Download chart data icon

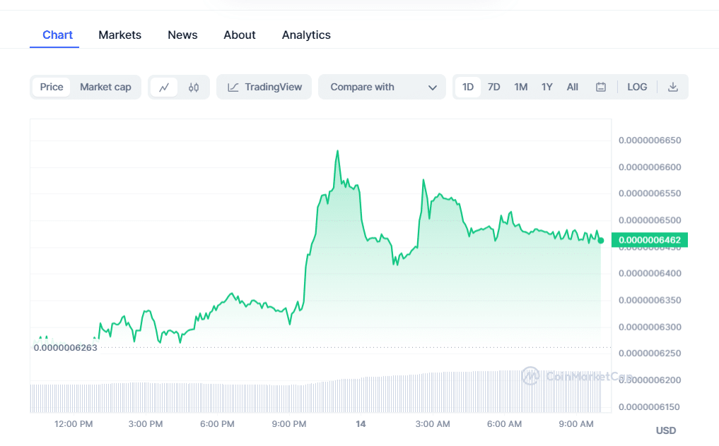[673, 88]
